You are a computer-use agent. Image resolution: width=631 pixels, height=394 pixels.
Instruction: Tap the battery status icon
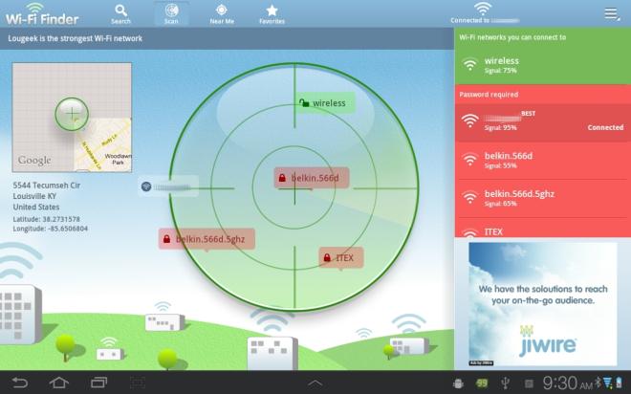(619, 383)
